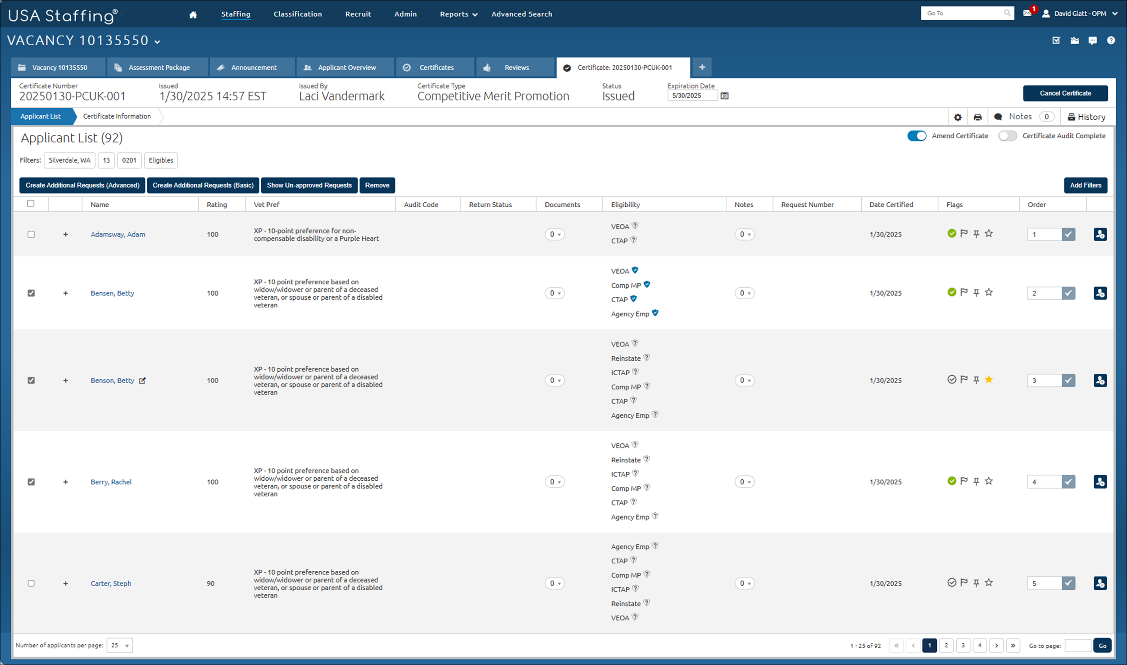
Task: Expand details for Benson, Betty
Action: [66, 380]
